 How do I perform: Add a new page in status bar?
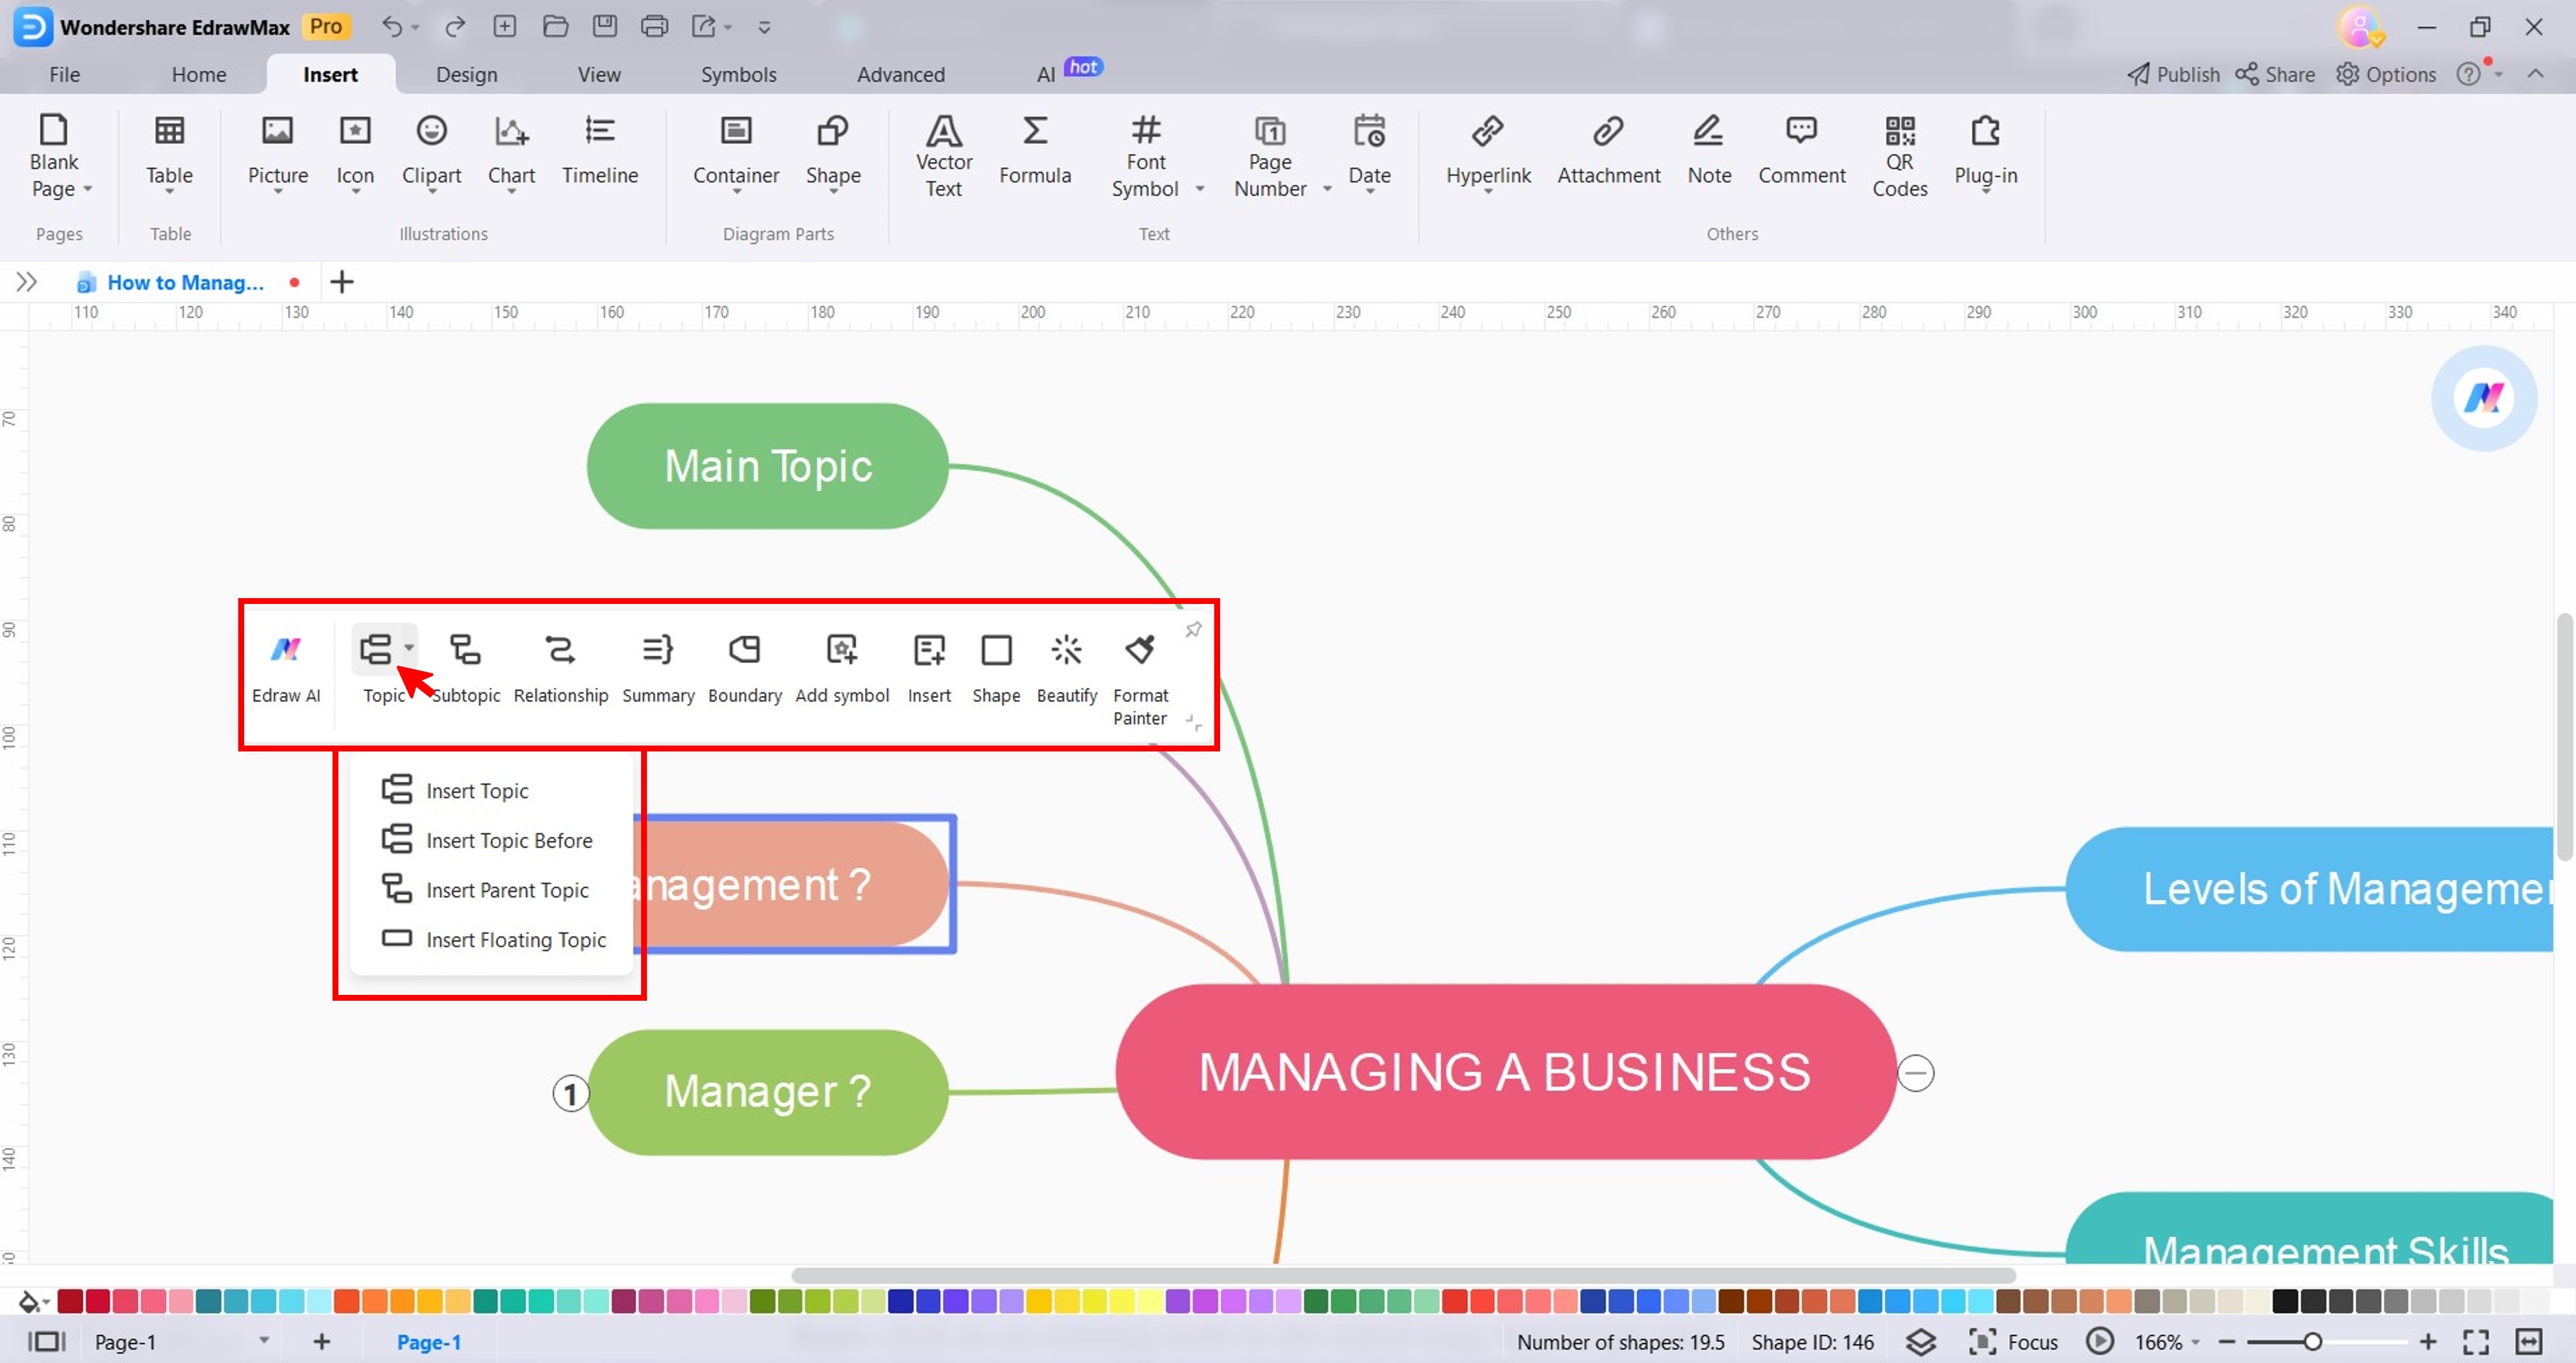pos(322,1341)
